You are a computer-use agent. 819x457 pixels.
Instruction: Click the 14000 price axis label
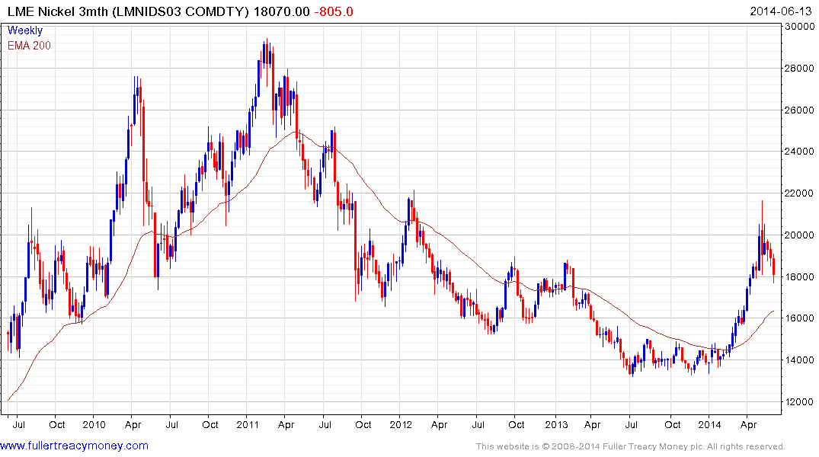coord(799,360)
